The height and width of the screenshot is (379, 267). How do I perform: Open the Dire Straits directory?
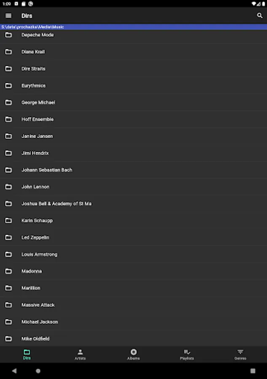pyautogui.click(x=133, y=69)
